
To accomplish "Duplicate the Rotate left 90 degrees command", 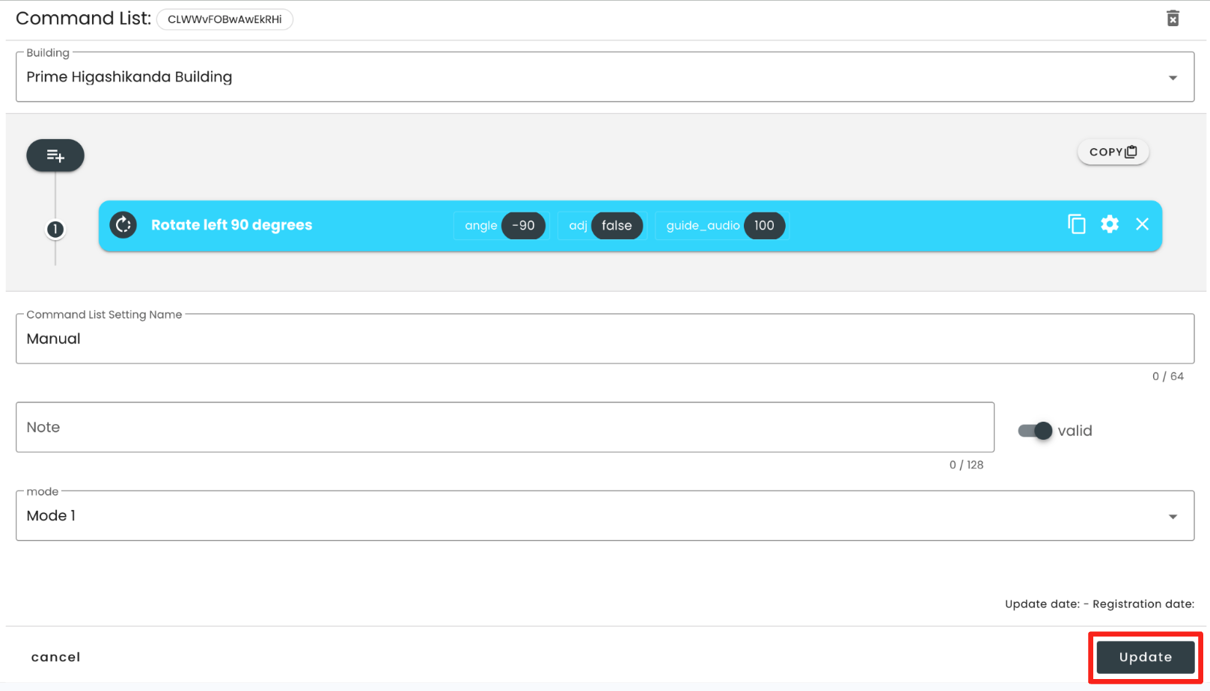I will click(1076, 224).
